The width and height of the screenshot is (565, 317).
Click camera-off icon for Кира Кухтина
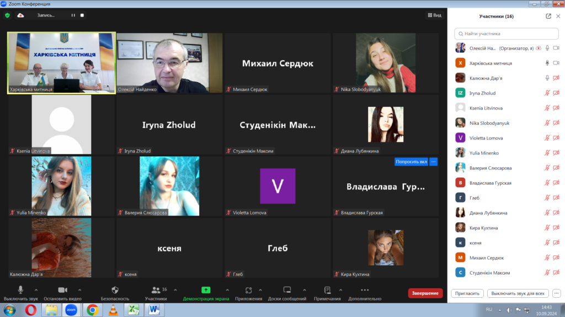tap(556, 228)
